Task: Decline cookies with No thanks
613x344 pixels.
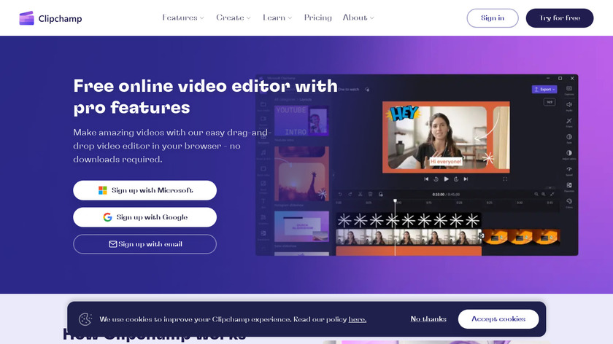Action: [x=428, y=319]
